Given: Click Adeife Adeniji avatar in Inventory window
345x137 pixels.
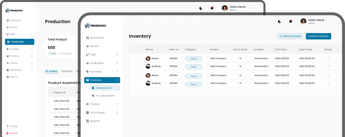Looking at the screenshot, I should (x=304, y=21).
